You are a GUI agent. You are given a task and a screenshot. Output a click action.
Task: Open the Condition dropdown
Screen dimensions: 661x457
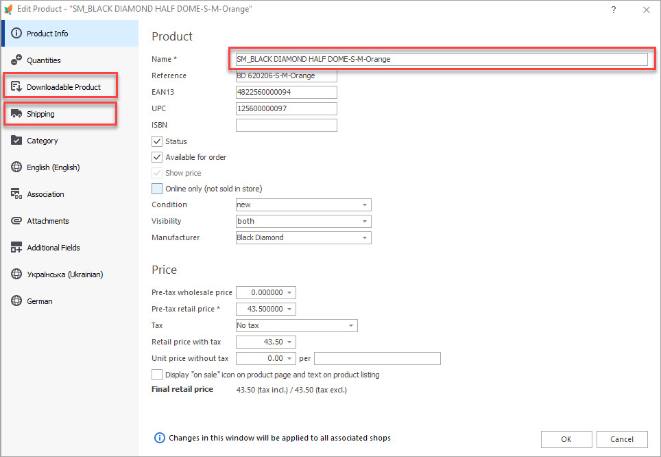(304, 204)
